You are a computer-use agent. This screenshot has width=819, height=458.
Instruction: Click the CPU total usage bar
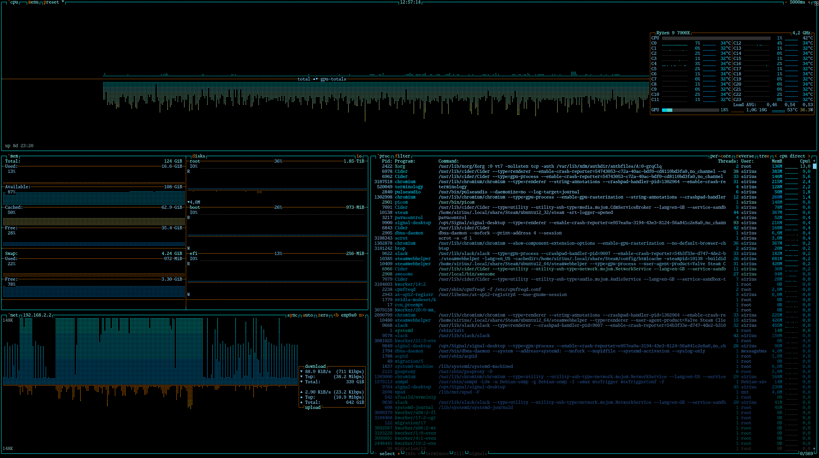[x=716, y=38]
